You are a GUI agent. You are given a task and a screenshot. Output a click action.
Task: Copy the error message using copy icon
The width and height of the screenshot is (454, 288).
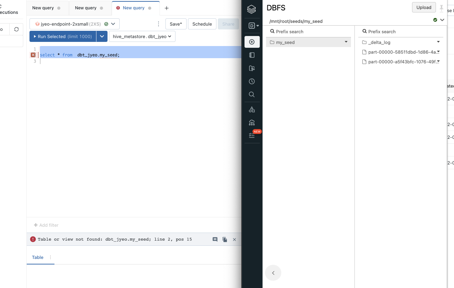click(224, 239)
